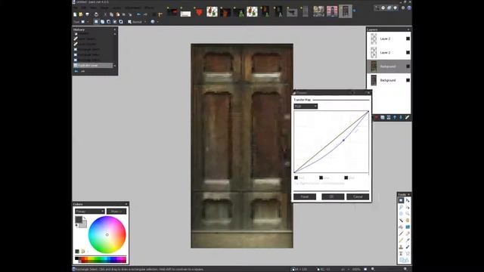The image size is (484, 272).
Task: Select the Text tool
Action: pos(401,254)
